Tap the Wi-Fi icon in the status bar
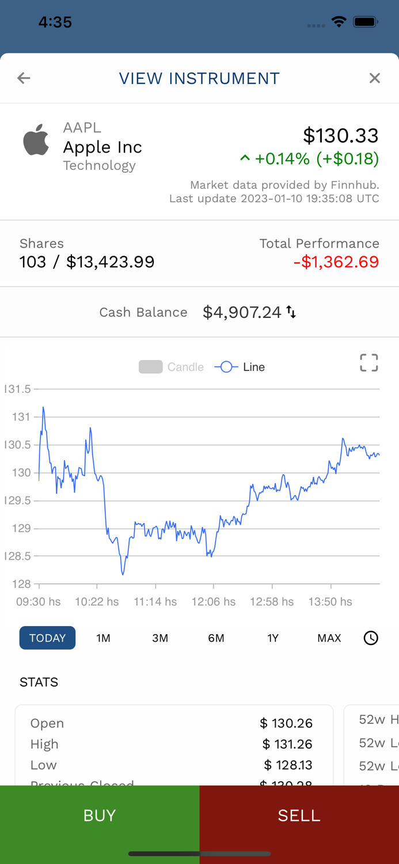Image resolution: width=399 pixels, height=864 pixels. (x=339, y=22)
